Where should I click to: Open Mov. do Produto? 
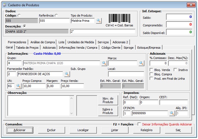point(108,100)
